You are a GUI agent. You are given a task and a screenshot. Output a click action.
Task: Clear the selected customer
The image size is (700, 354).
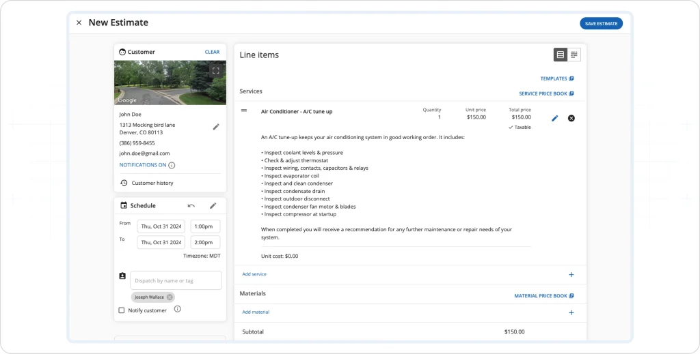(x=212, y=52)
